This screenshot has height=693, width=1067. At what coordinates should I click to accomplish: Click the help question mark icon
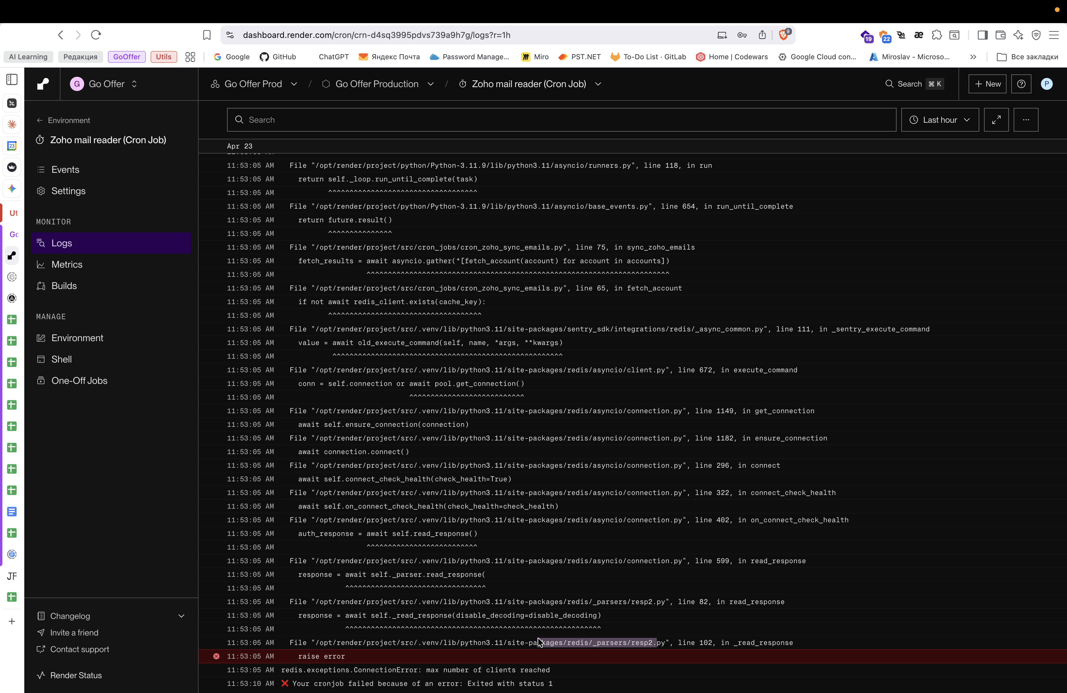(1021, 84)
